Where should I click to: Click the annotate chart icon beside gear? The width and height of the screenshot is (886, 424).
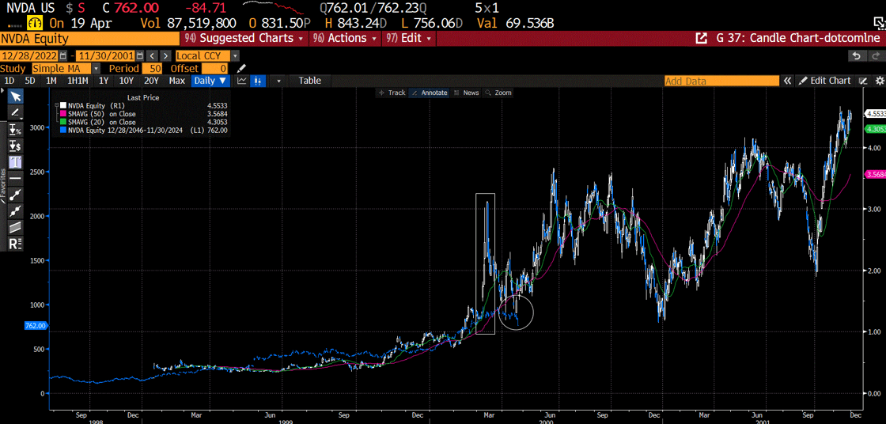(x=863, y=81)
